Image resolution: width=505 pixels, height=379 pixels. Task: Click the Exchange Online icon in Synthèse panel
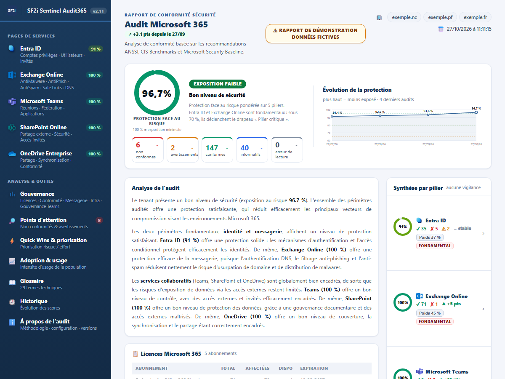[x=419, y=296]
